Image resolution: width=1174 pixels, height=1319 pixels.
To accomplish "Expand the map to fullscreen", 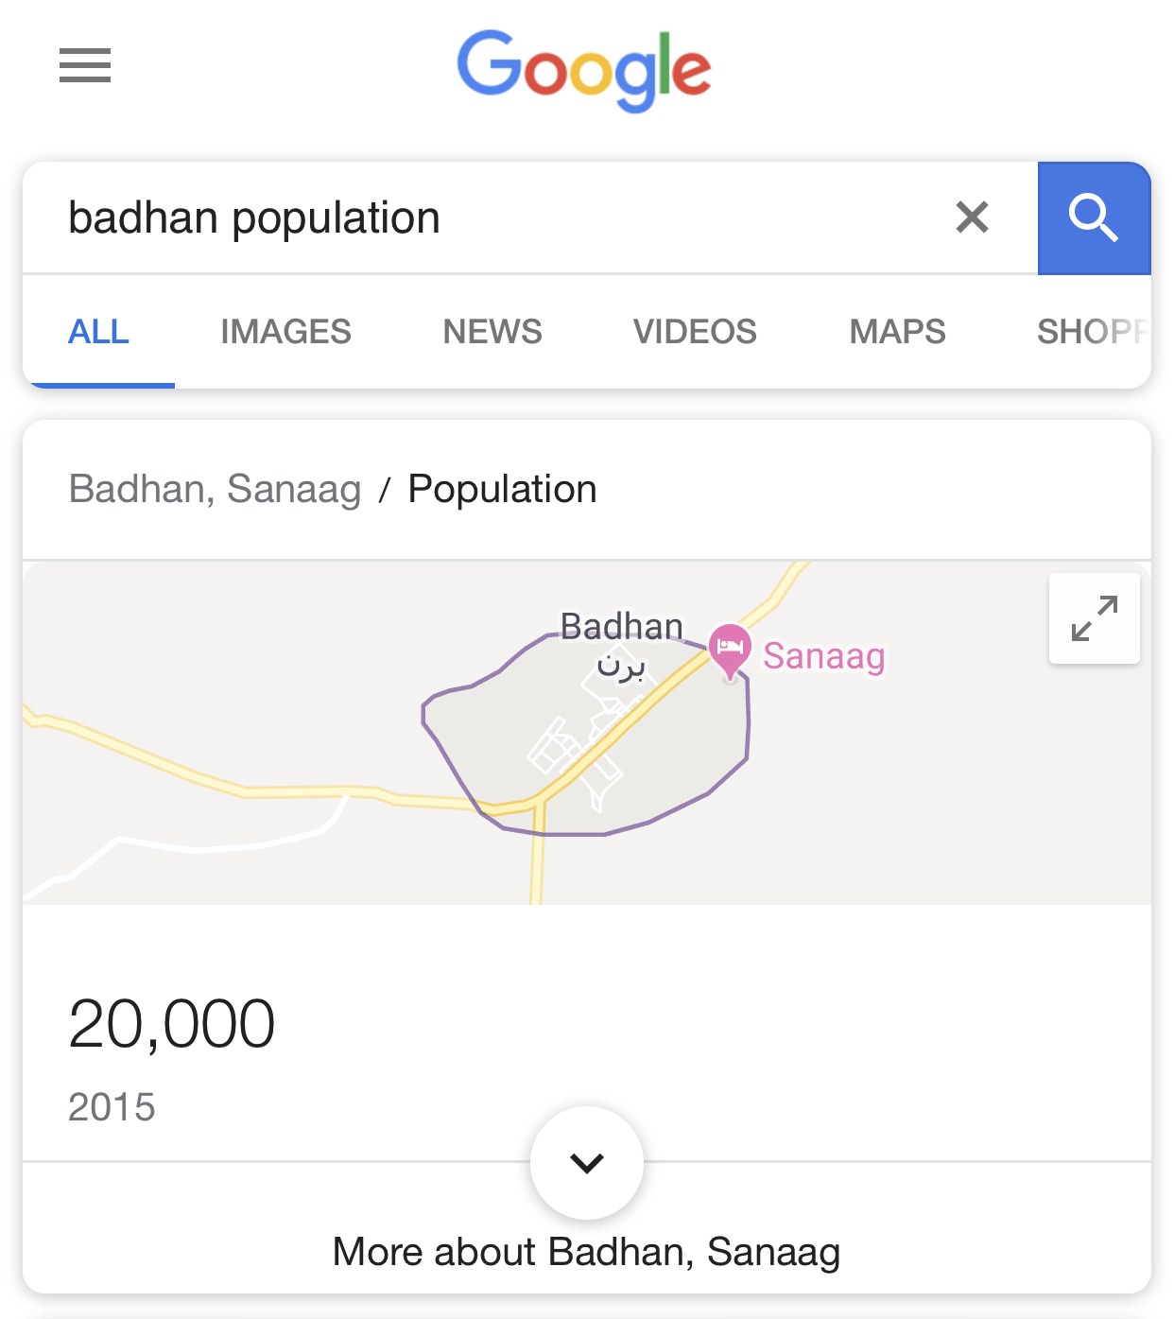I will (1095, 618).
